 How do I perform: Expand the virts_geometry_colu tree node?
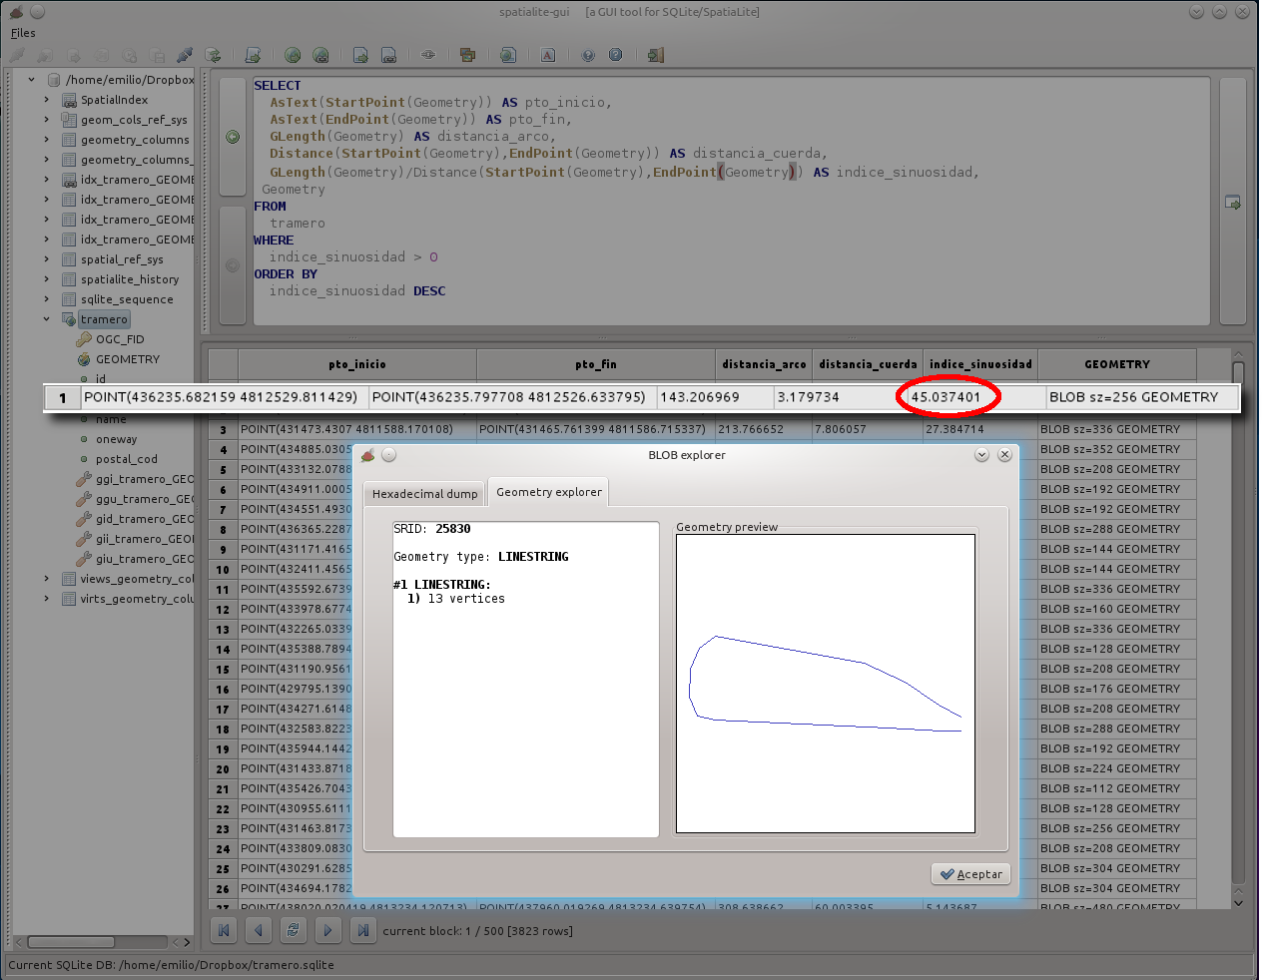coord(47,599)
